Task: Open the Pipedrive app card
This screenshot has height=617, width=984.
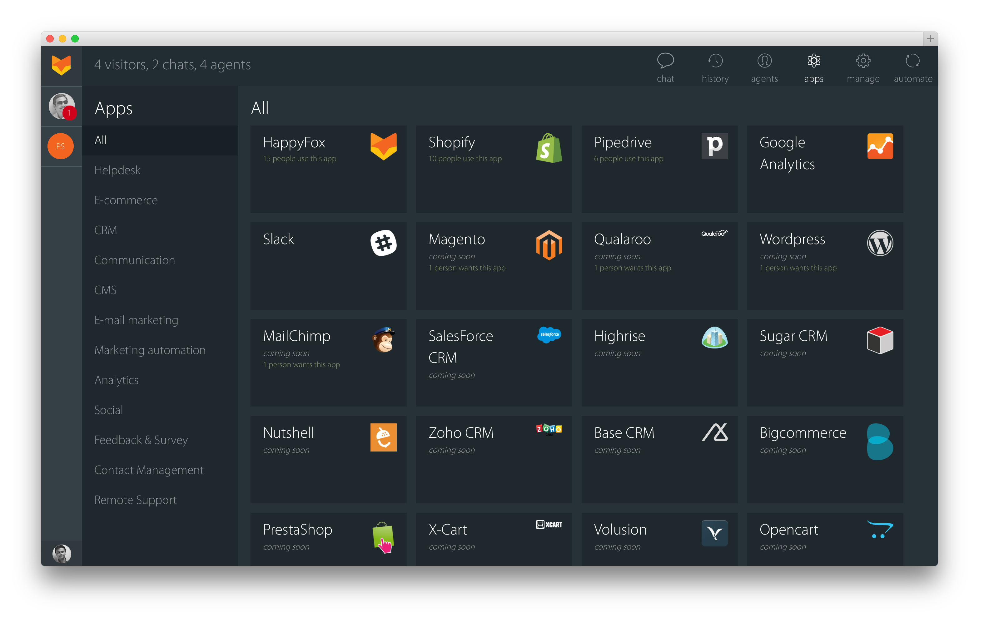Action: (x=659, y=169)
